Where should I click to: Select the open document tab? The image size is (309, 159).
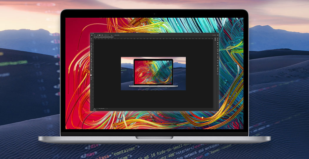click(x=104, y=37)
